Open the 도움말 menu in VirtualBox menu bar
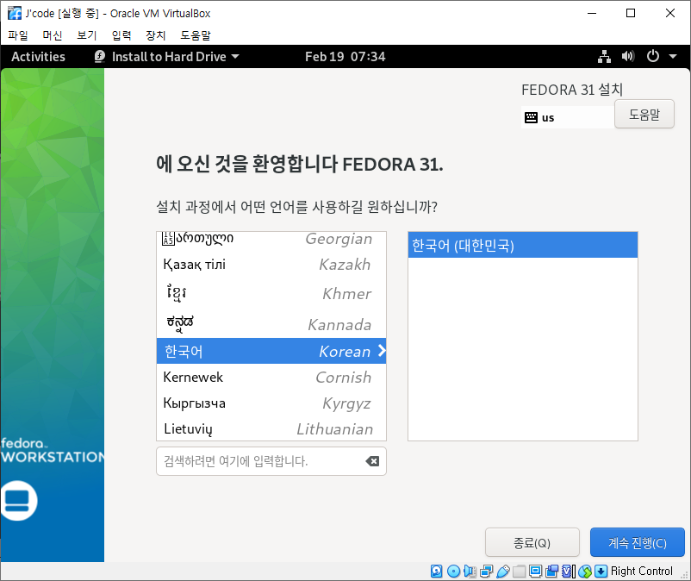The height and width of the screenshot is (581, 691). tap(196, 35)
